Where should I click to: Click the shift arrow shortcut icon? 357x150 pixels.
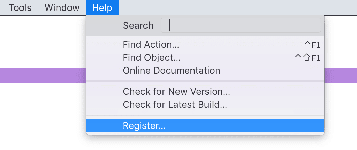tap(307, 58)
